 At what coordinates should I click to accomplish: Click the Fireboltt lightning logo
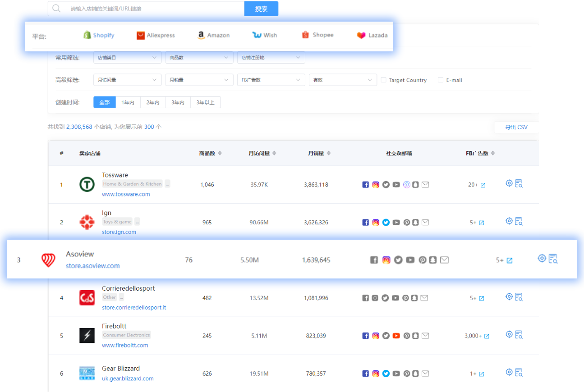coord(87,336)
